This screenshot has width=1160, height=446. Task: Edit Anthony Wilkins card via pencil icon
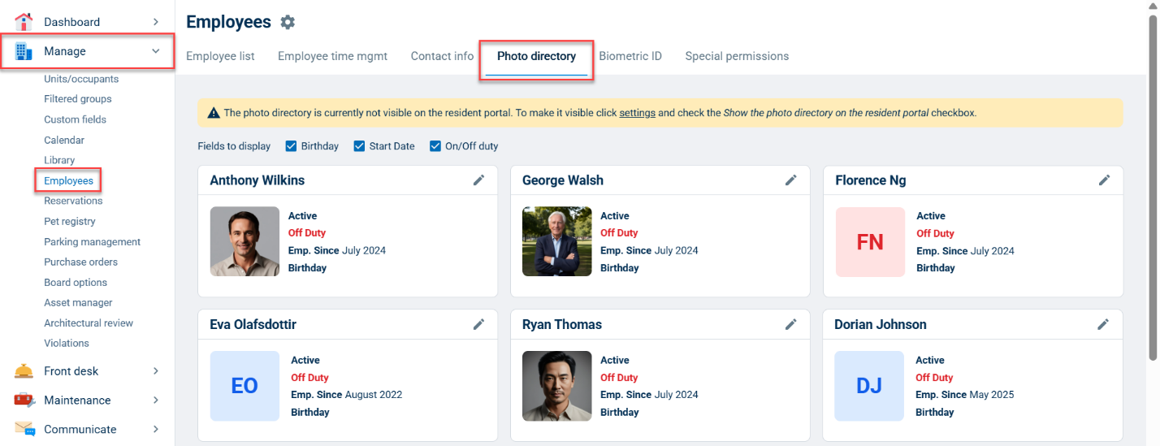(x=479, y=180)
